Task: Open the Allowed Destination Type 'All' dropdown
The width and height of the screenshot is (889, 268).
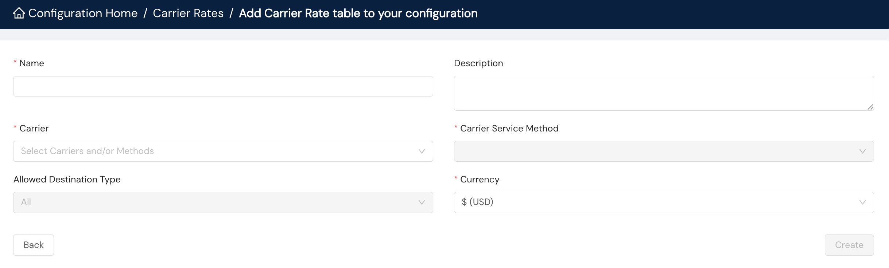Action: (219, 202)
